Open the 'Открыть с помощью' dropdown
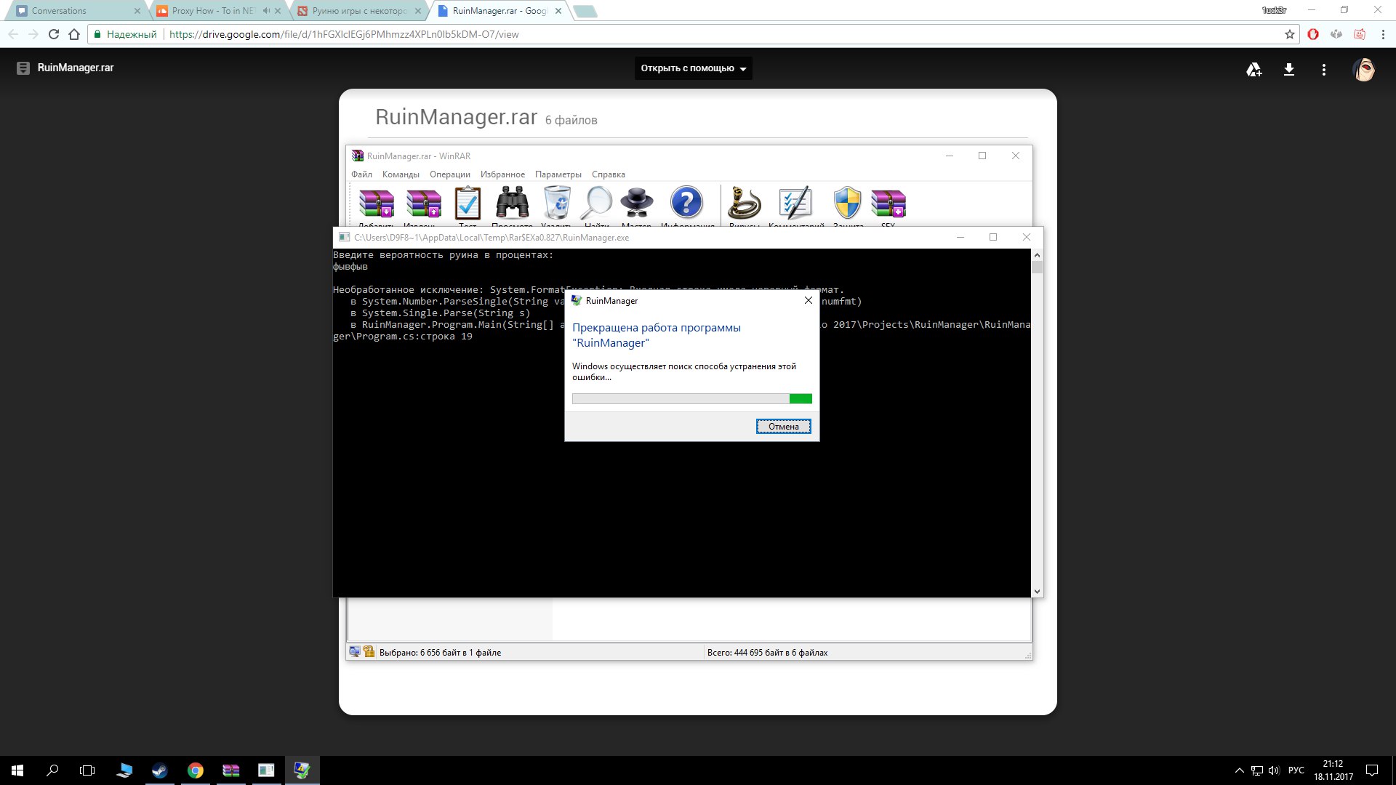Image resolution: width=1396 pixels, height=785 pixels. 693,68
